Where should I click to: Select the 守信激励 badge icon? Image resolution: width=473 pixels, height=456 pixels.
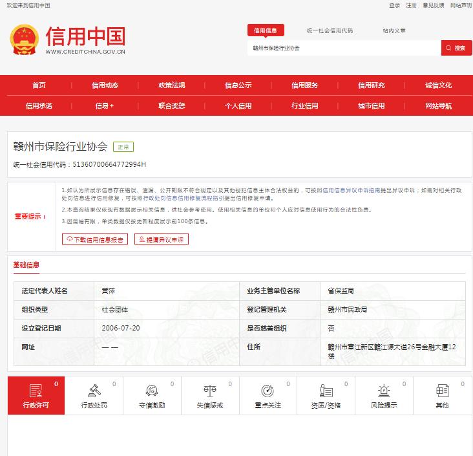click(152, 391)
